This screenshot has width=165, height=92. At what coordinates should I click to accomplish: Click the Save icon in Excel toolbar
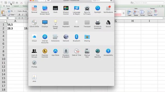click(x=13, y=3)
